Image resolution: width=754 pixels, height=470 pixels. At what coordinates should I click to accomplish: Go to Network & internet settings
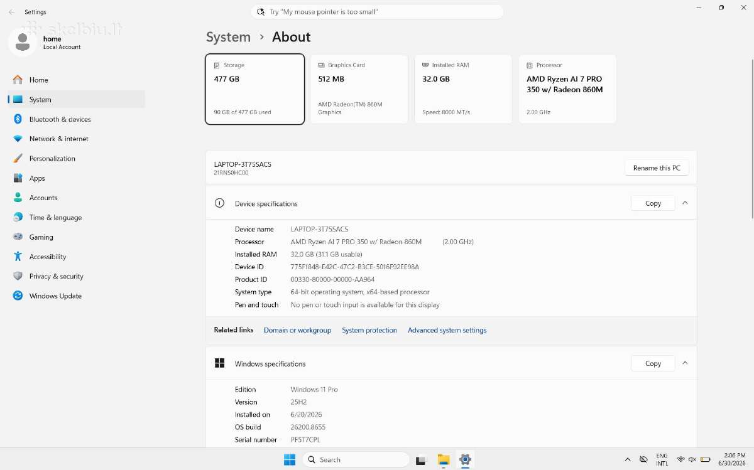click(76, 139)
